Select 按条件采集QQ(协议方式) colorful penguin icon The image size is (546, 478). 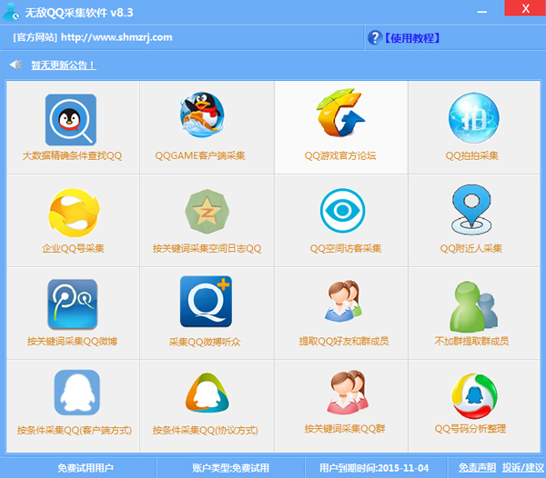tap(207, 393)
